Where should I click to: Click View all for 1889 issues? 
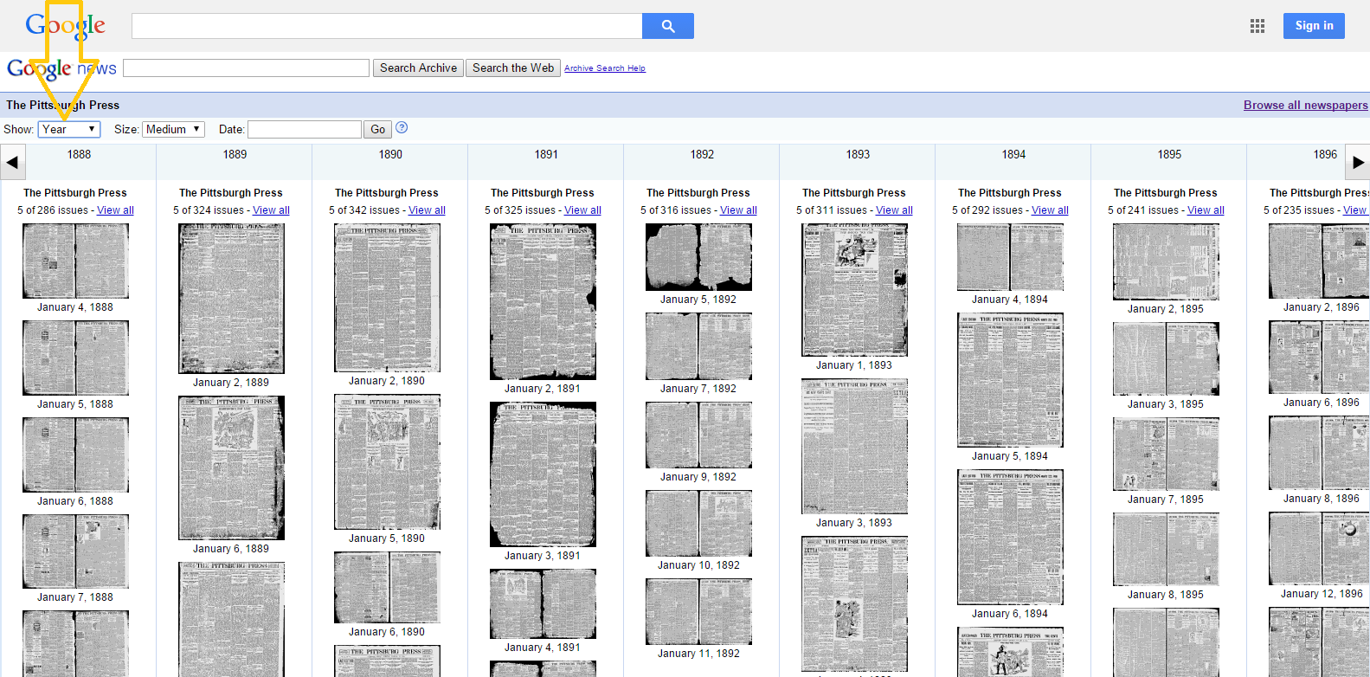[271, 210]
